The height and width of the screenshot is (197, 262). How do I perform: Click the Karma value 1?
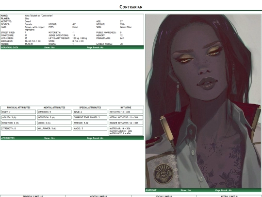coord(73,44)
